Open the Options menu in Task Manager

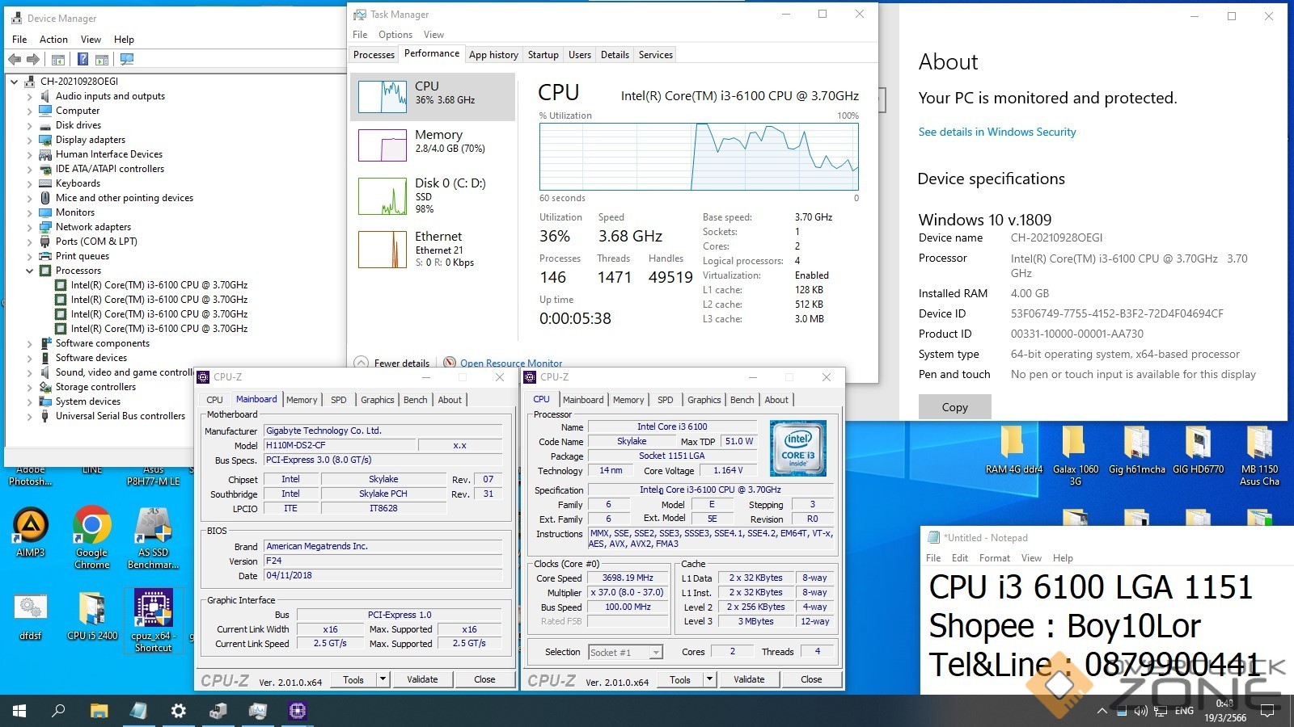click(x=395, y=35)
